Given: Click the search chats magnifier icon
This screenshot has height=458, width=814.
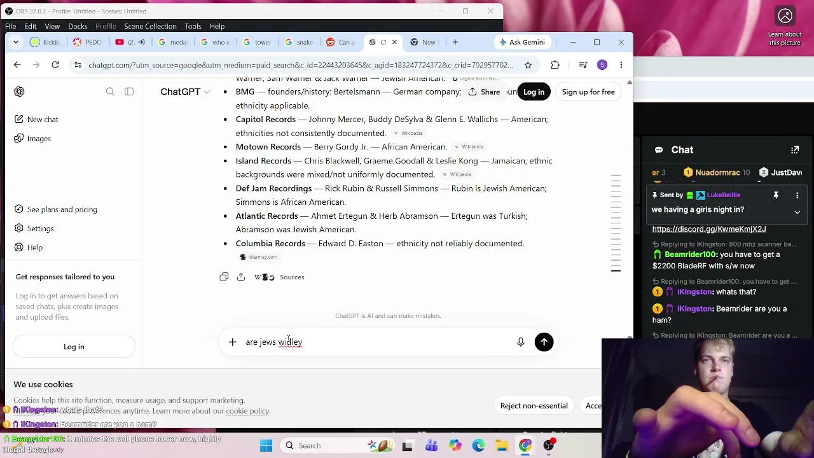Looking at the screenshot, I should (x=110, y=92).
